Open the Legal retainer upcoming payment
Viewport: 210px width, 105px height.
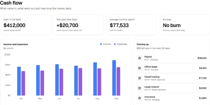click(x=172, y=88)
